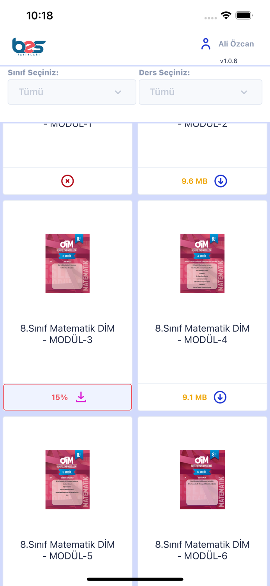This screenshot has width=270, height=586.
Task: Tap the home indicator bar at bottom
Action: [135, 579]
